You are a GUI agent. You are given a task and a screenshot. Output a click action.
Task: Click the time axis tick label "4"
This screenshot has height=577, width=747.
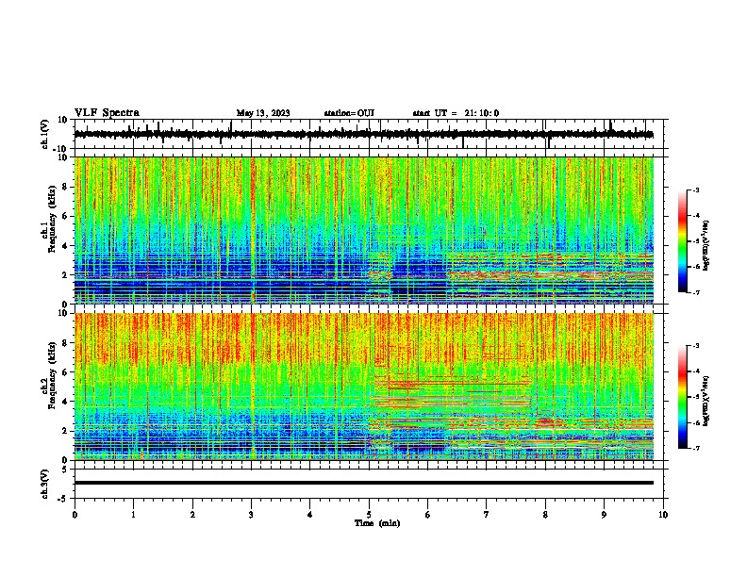310,515
